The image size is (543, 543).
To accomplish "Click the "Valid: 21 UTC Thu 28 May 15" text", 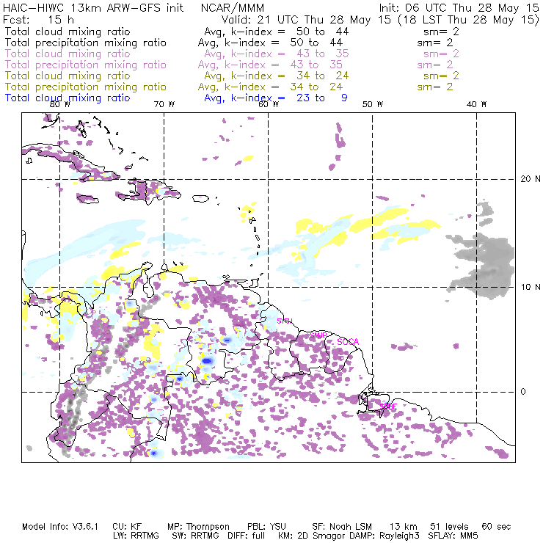I will (x=306, y=19).
